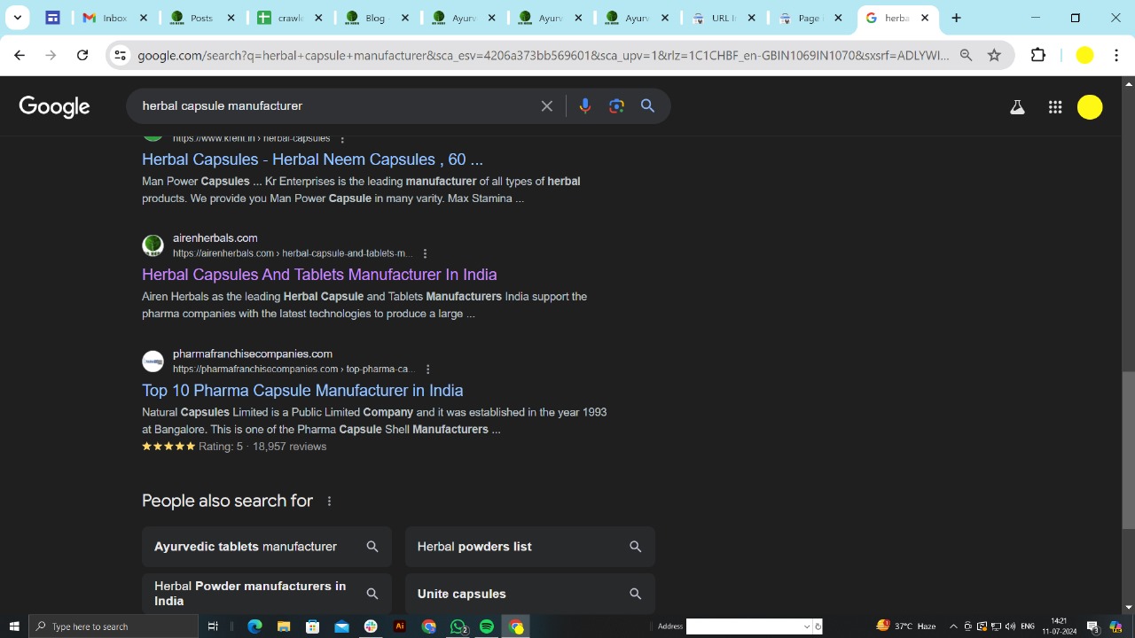This screenshot has height=638, width=1135.
Task: Open People also search for options menu
Action: click(x=329, y=501)
